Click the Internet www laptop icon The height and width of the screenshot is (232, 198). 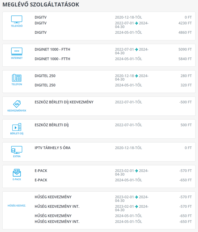(x=16, y=51)
